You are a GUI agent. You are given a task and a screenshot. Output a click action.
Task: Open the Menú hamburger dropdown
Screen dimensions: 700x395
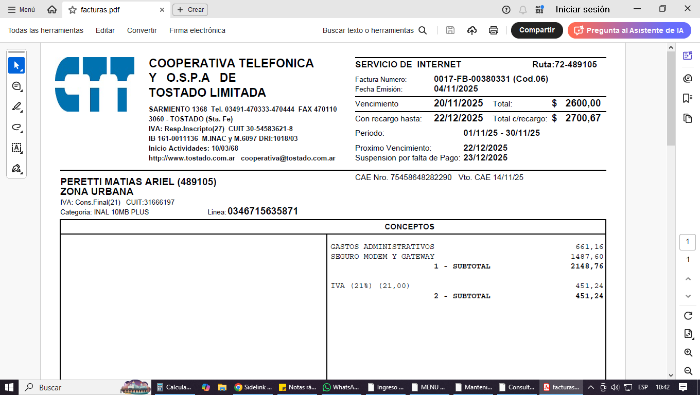(x=22, y=10)
